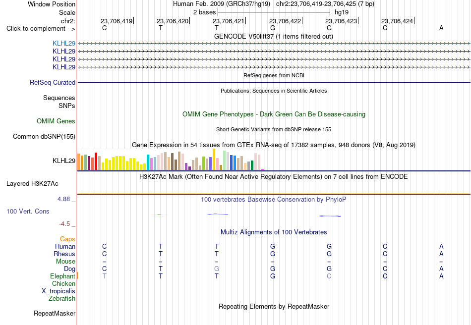Click position label 23,706,421
This screenshot has width=471, height=325.
(x=229, y=21)
